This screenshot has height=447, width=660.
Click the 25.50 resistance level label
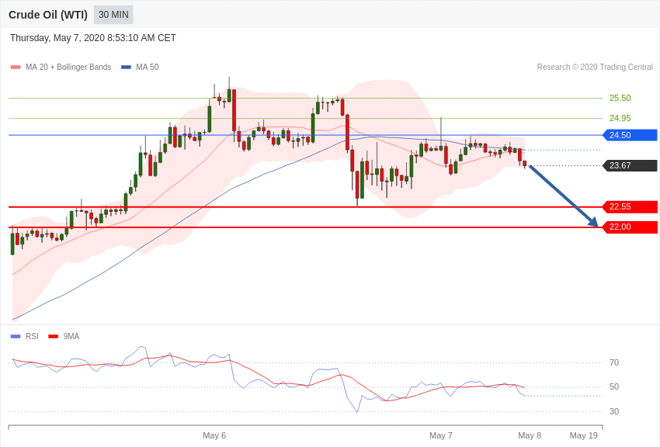[x=620, y=98]
